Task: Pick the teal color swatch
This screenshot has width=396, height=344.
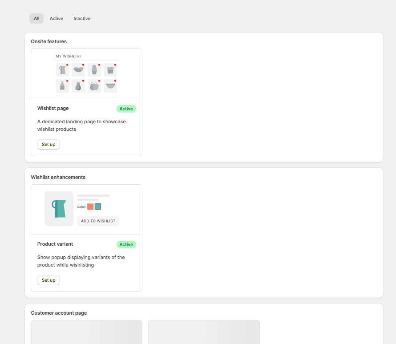Action: pyautogui.click(x=98, y=206)
